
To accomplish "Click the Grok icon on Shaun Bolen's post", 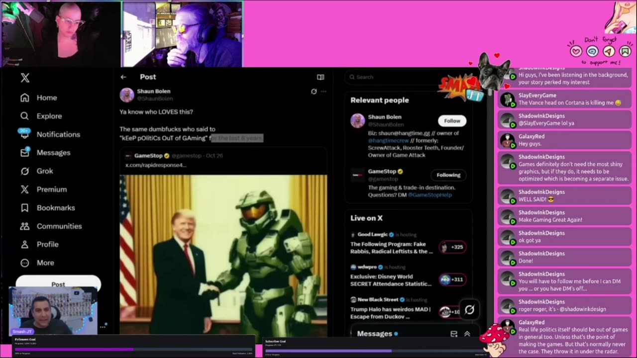I will (314, 91).
